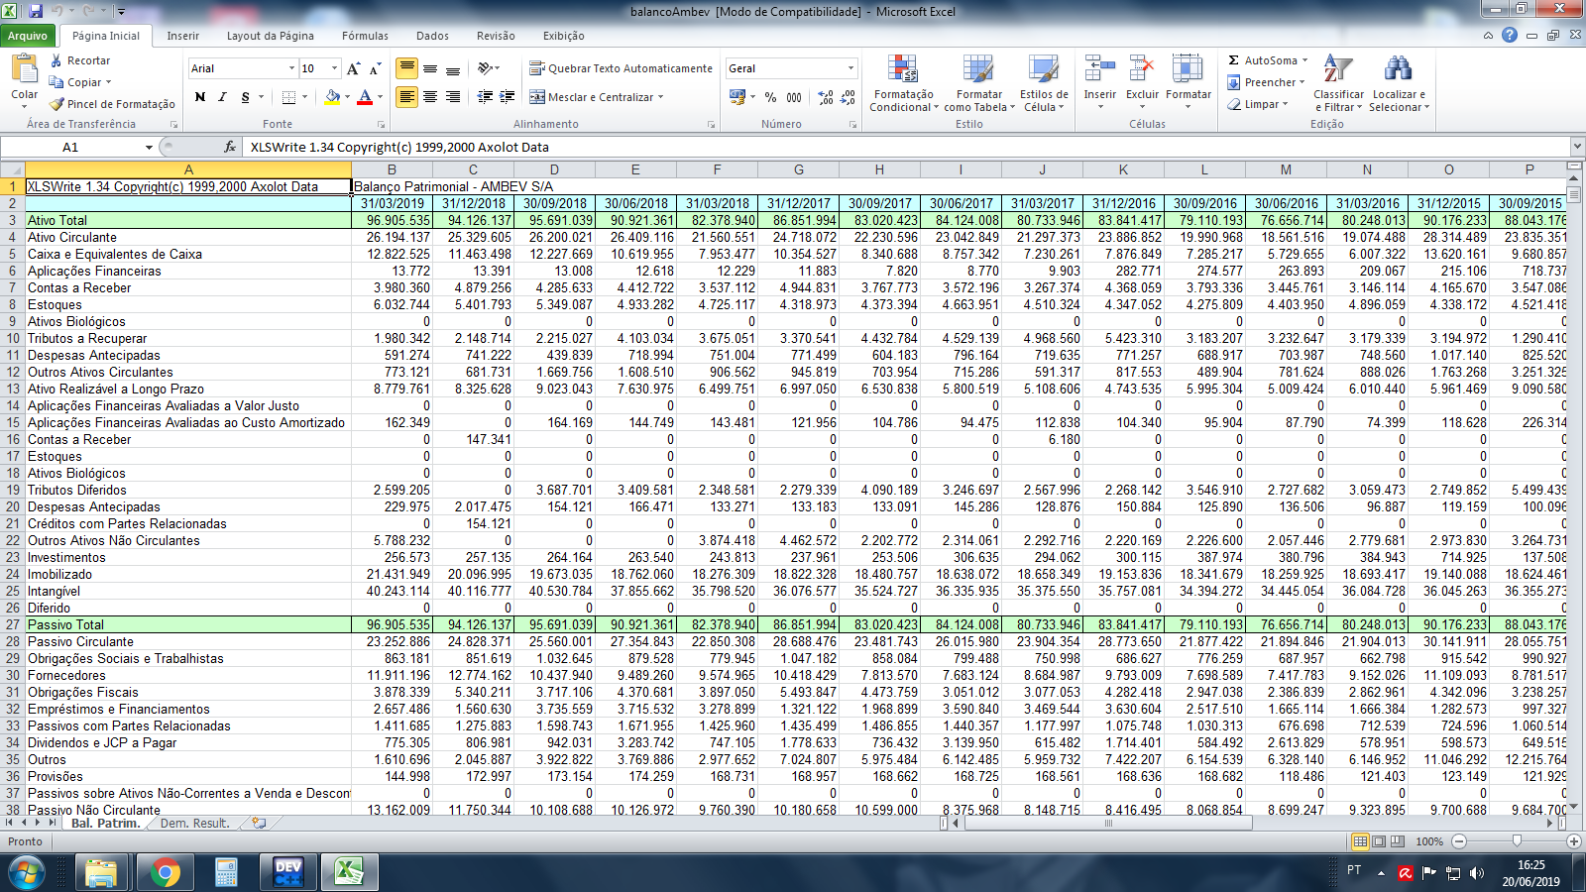Toggle italic formatting button
The image size is (1586, 892).
(222, 97)
